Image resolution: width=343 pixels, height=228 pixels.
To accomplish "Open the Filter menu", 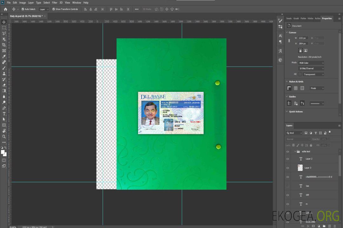I will (55, 3).
